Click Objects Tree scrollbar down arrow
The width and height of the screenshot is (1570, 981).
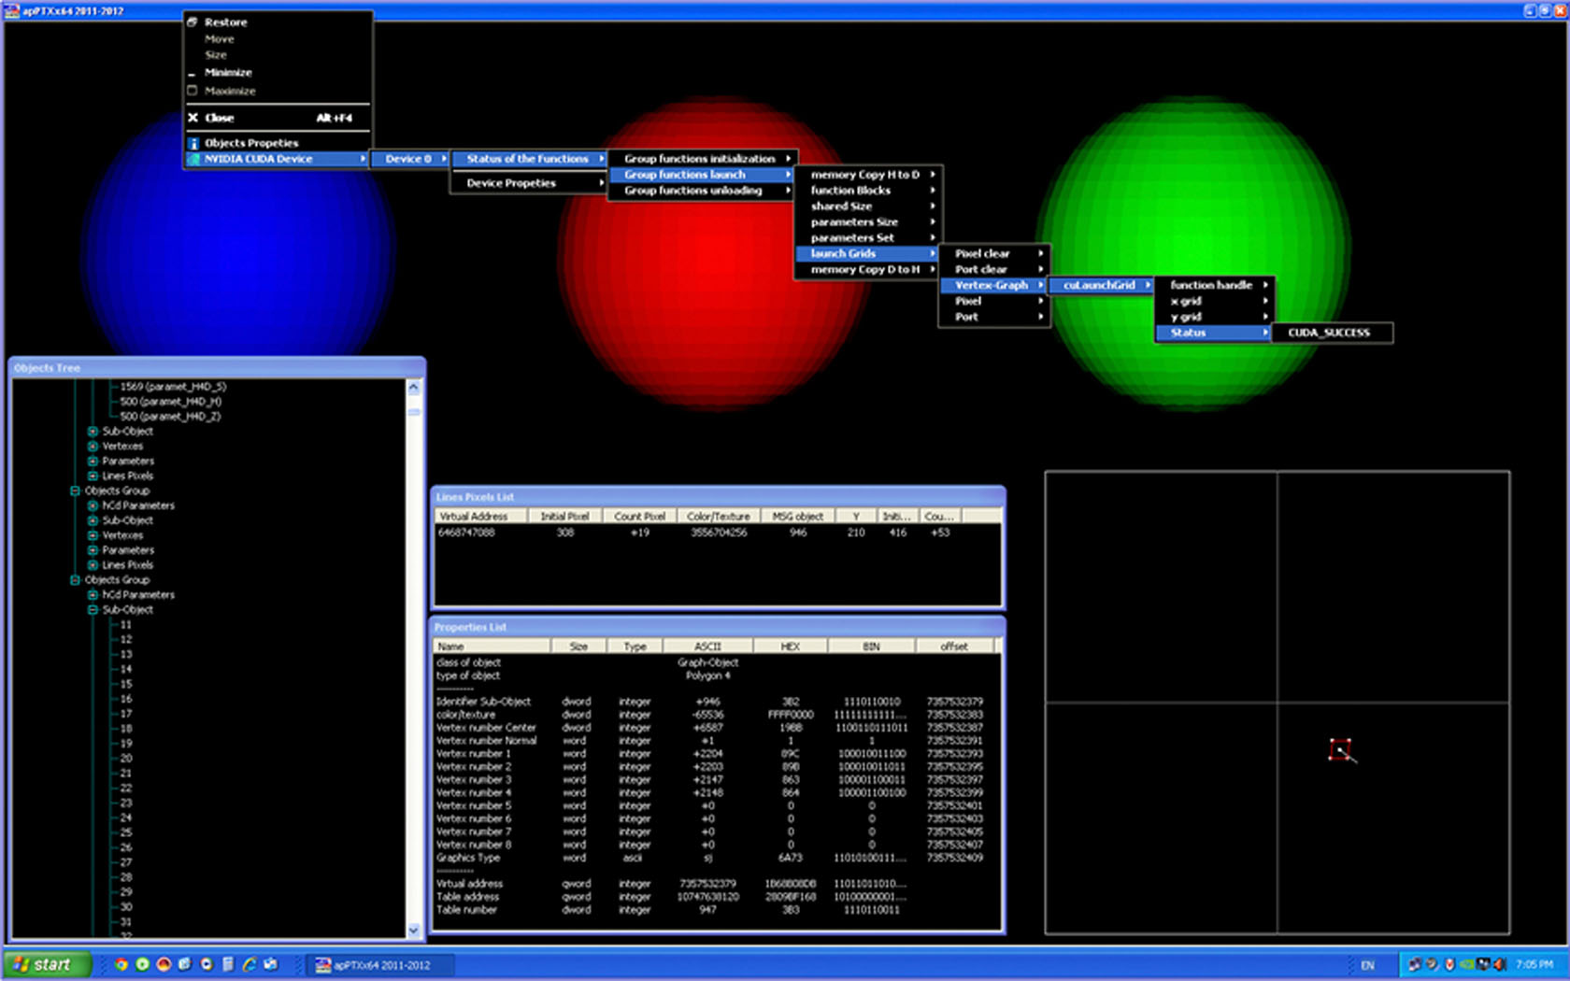tap(414, 930)
